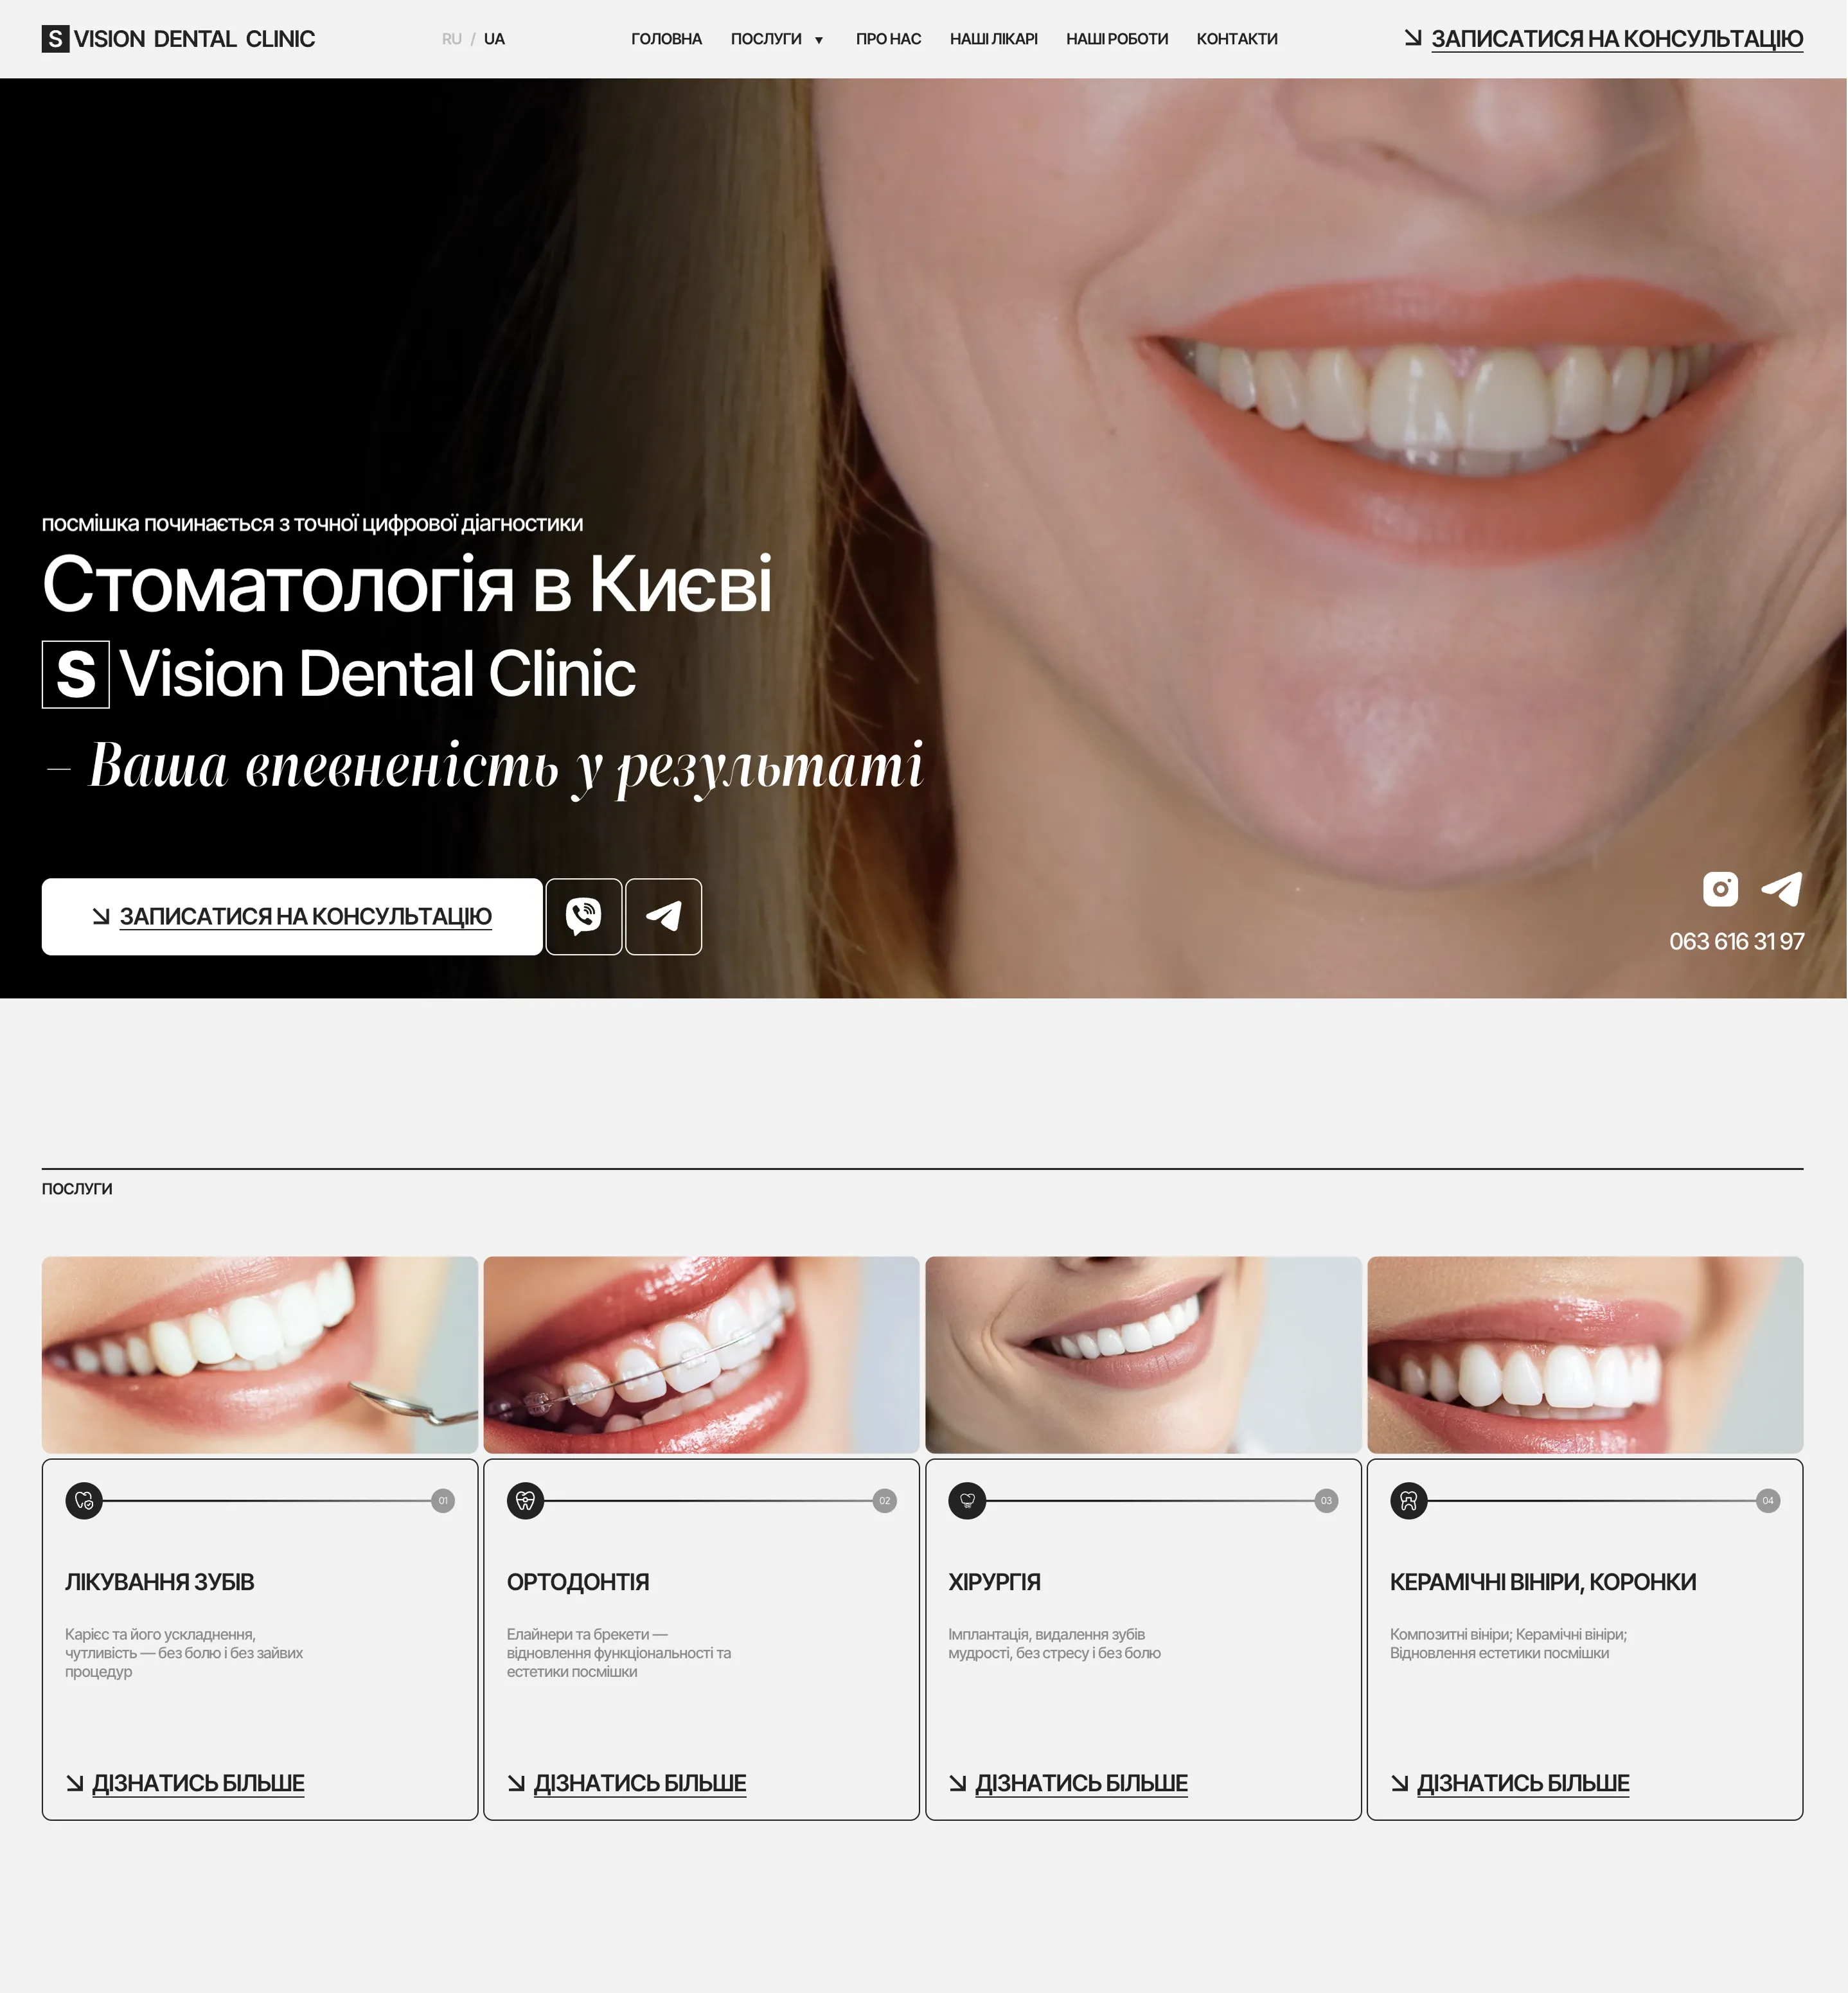Click the ЛІКУВАННЯ ЗУБІВ card heading
1848x1993 pixels.
(x=160, y=1582)
